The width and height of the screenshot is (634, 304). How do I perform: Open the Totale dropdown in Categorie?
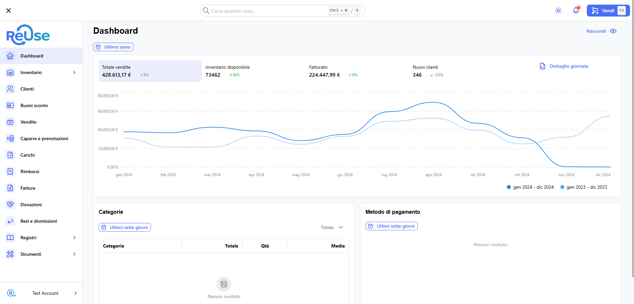332,227
